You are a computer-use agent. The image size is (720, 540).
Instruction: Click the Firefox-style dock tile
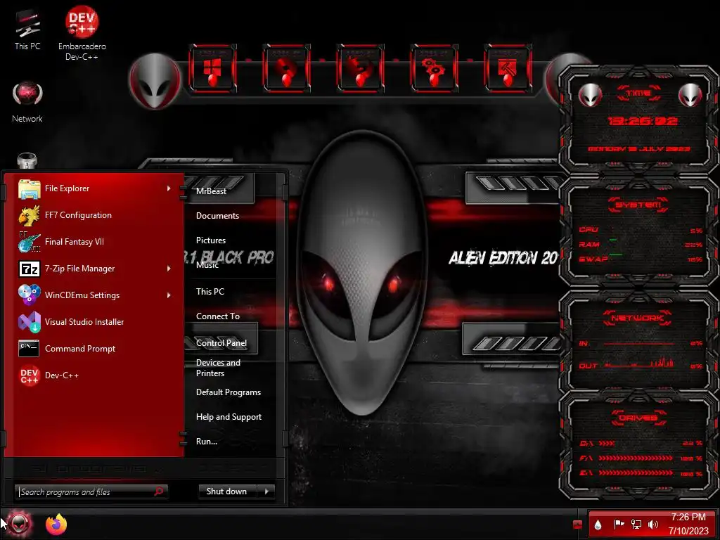click(360, 69)
